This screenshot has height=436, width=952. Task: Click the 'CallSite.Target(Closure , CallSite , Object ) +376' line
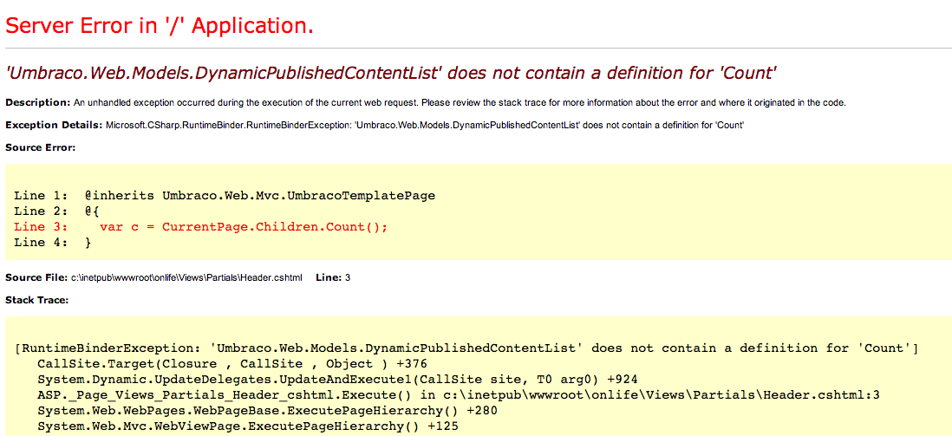point(232,364)
